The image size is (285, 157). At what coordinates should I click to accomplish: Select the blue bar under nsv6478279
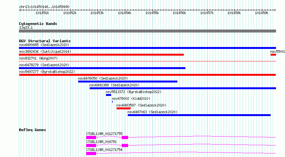(102, 68)
